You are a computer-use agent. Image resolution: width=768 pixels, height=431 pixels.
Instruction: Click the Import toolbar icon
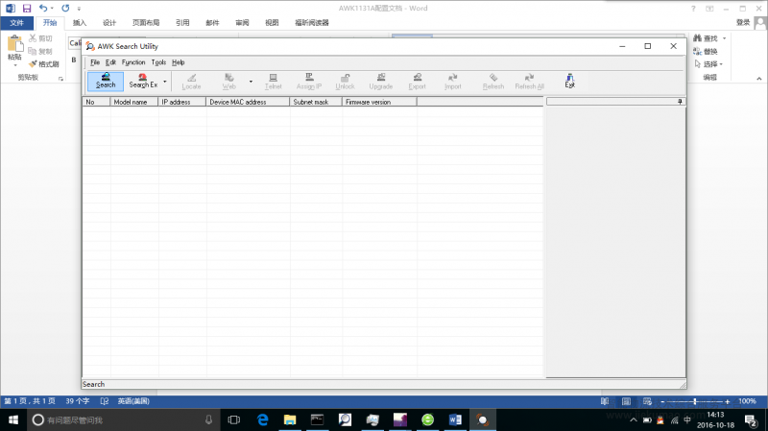tap(452, 82)
